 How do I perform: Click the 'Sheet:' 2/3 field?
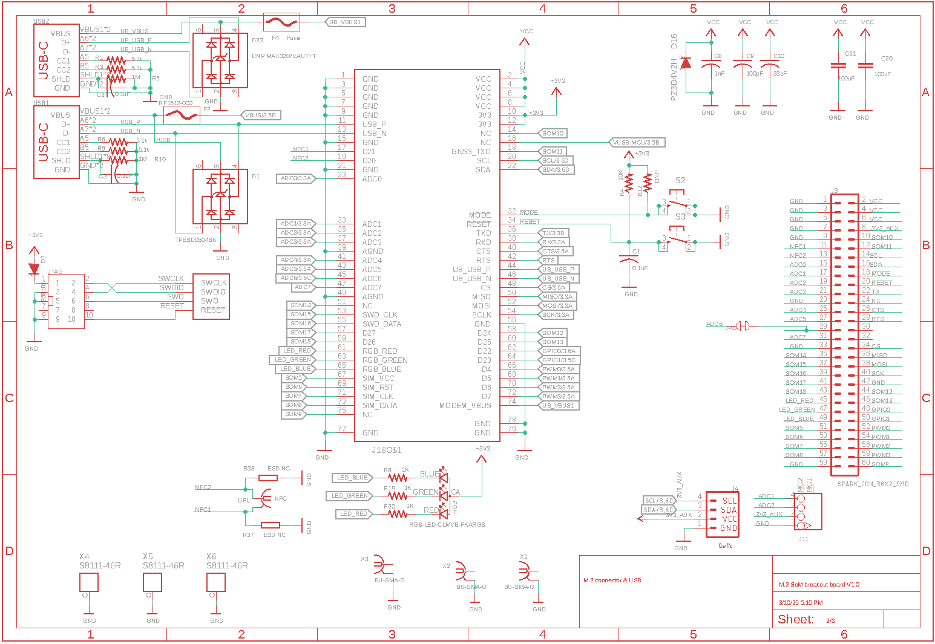coord(807,620)
